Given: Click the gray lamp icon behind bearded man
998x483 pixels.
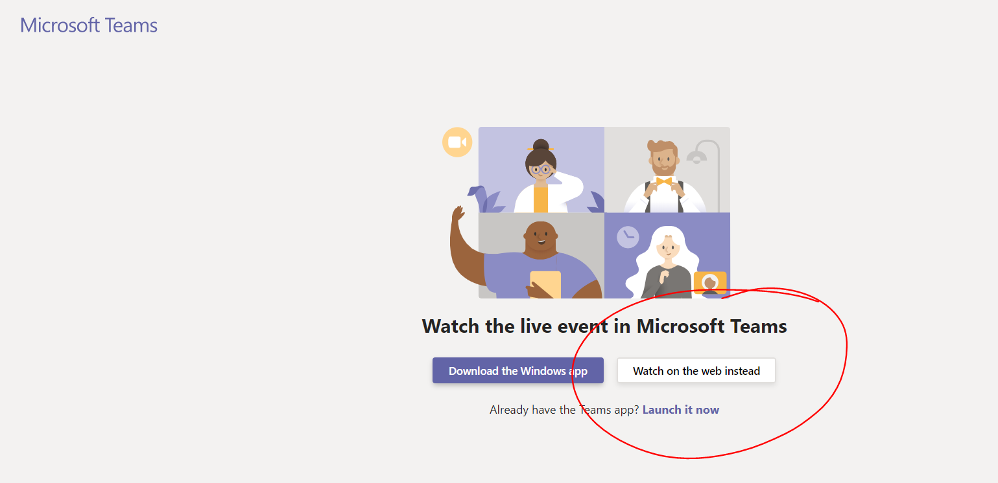Looking at the screenshot, I should [x=698, y=155].
